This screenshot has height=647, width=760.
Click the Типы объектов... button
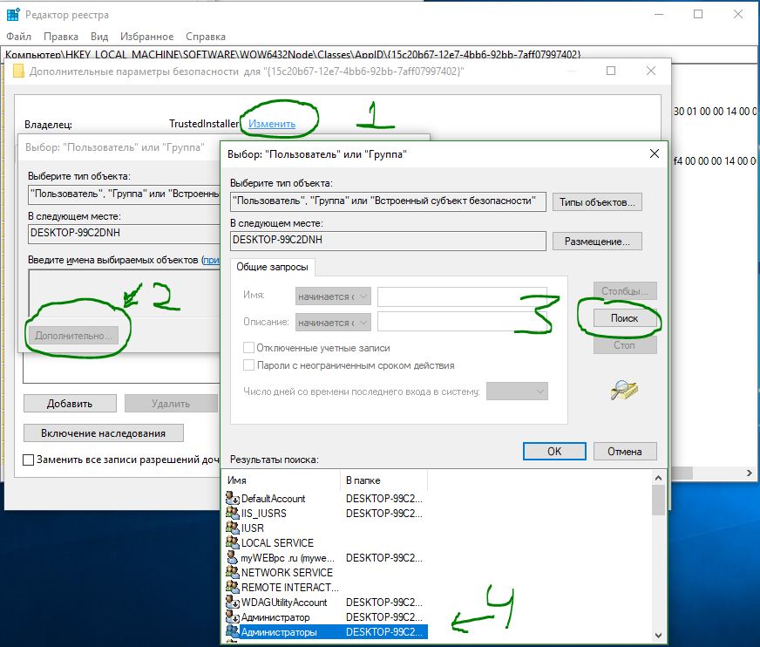(597, 201)
